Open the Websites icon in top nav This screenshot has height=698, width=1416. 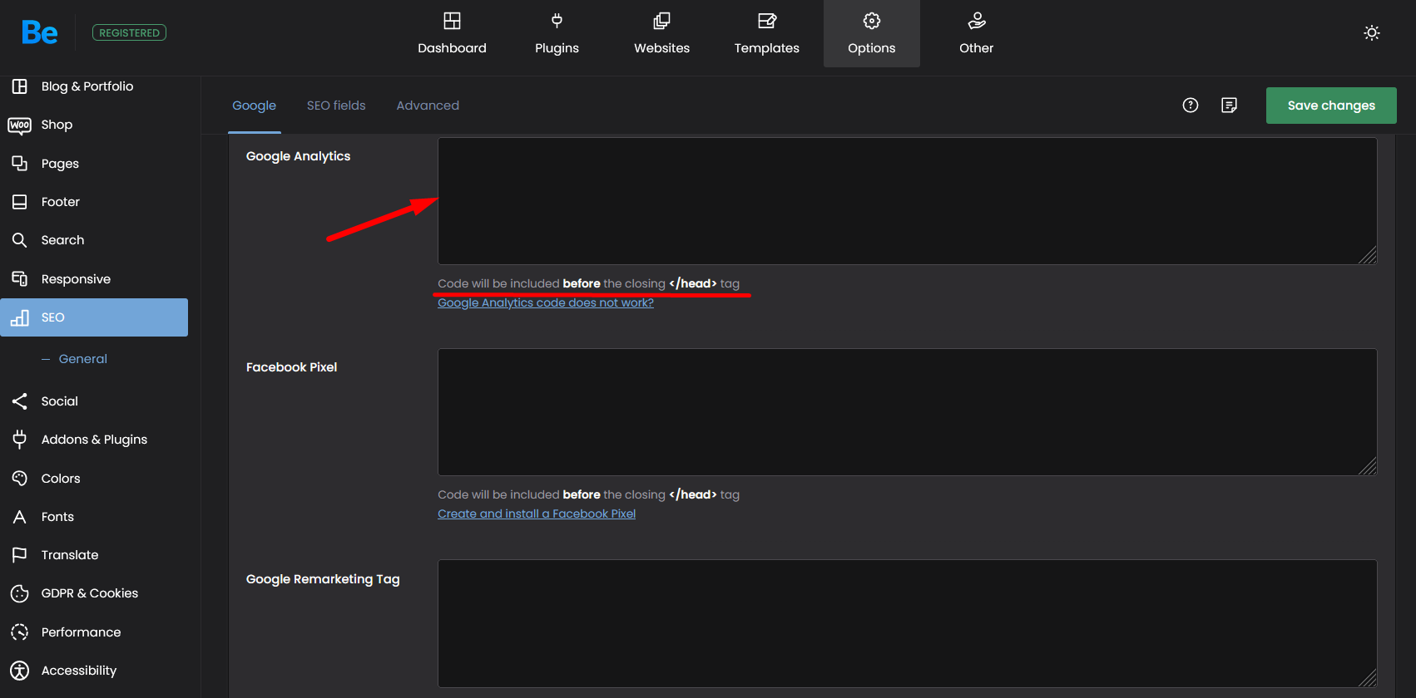pos(661,21)
